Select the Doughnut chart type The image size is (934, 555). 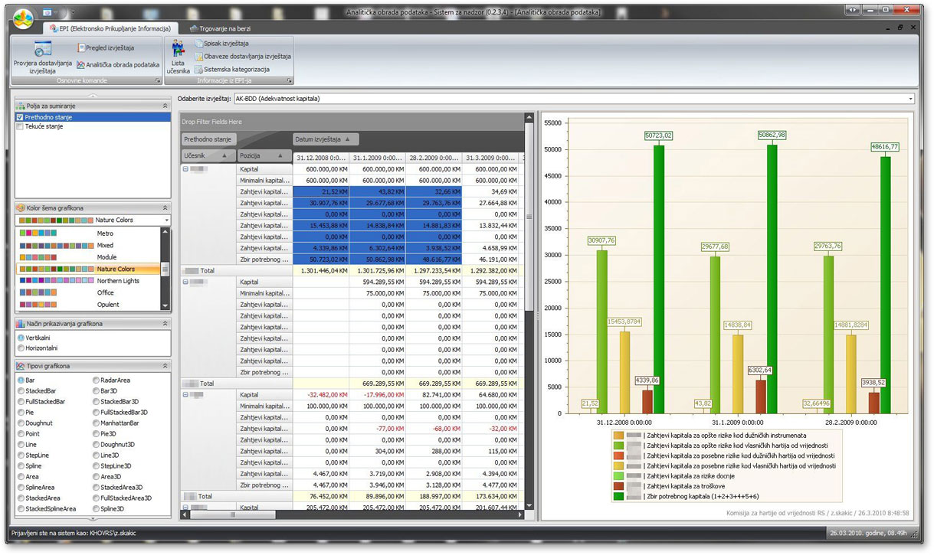21,423
